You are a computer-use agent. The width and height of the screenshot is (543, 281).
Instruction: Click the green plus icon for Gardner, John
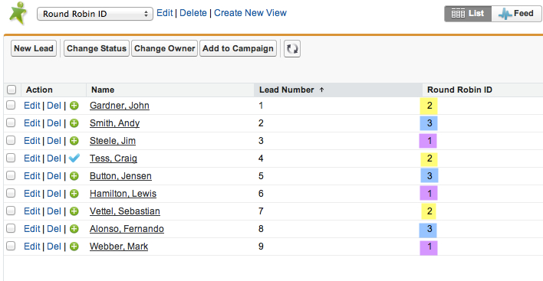point(74,106)
